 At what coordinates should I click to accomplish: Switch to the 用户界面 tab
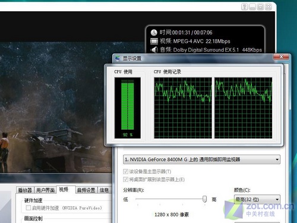pos(45,190)
